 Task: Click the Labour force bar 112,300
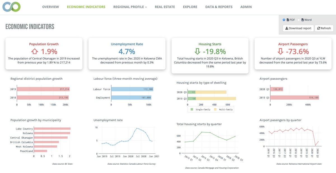tap(132, 89)
